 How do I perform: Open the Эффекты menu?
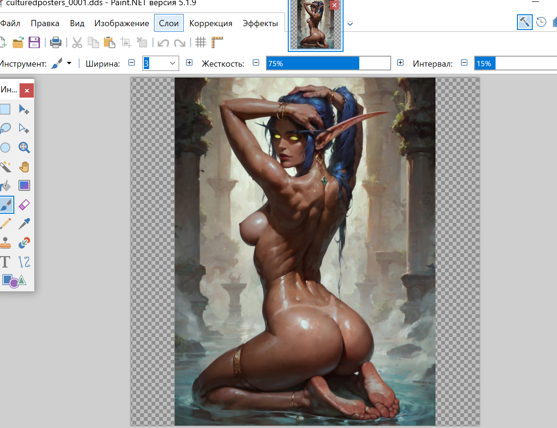pos(260,23)
